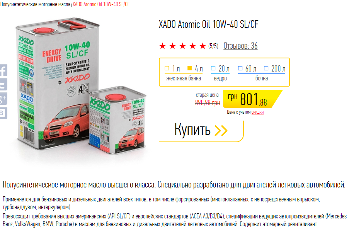Click XADO Atomic Oil 10W-40 breadcrumb
The image size is (349, 230).
(101, 4)
